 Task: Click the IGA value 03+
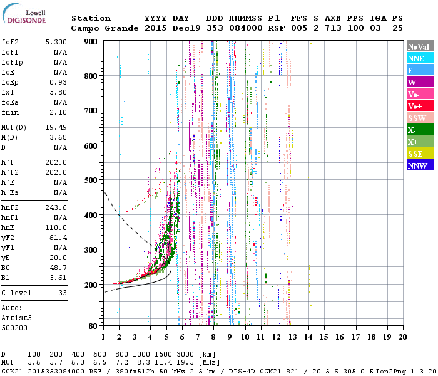tap(378, 28)
